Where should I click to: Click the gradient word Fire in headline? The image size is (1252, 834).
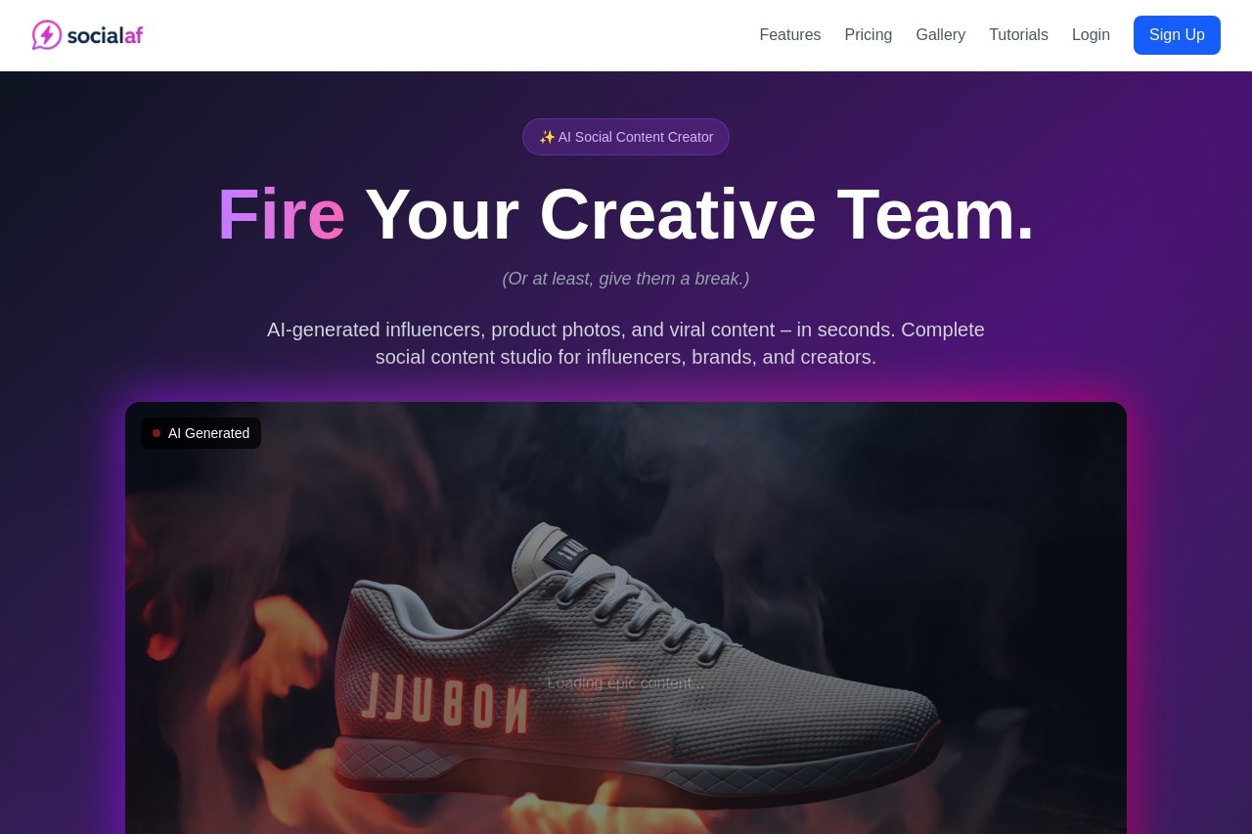click(282, 214)
